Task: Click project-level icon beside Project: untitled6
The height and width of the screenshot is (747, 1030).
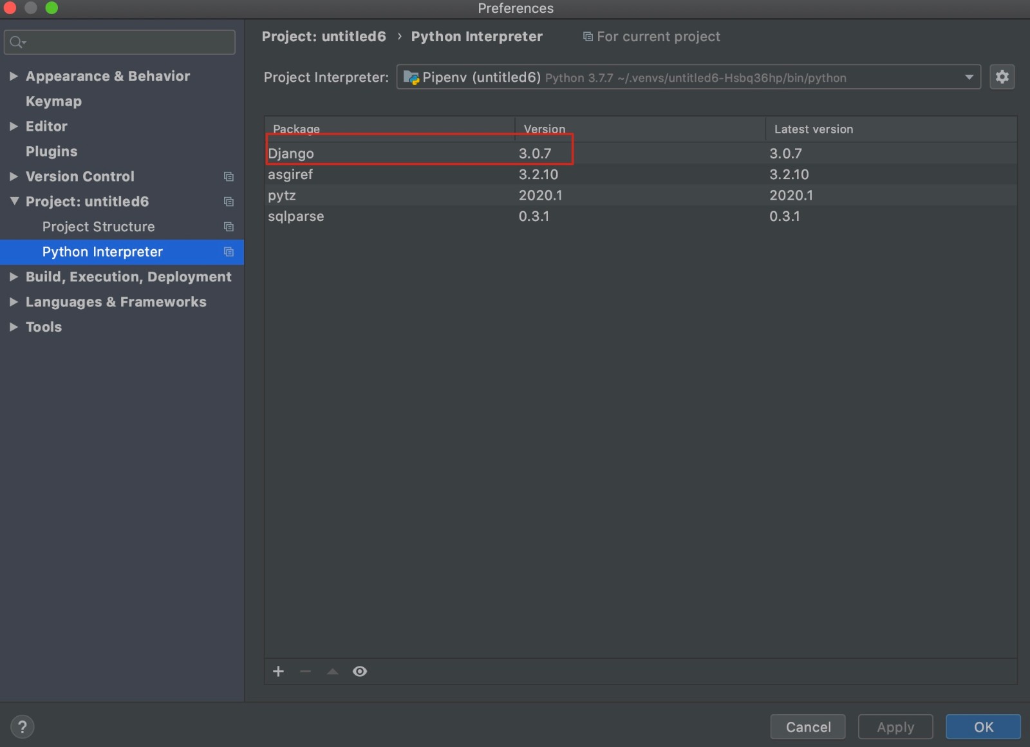Action: [229, 202]
